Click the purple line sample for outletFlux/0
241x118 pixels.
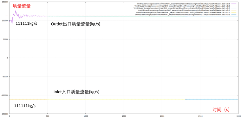pyautogui.click(x=233, y=4)
